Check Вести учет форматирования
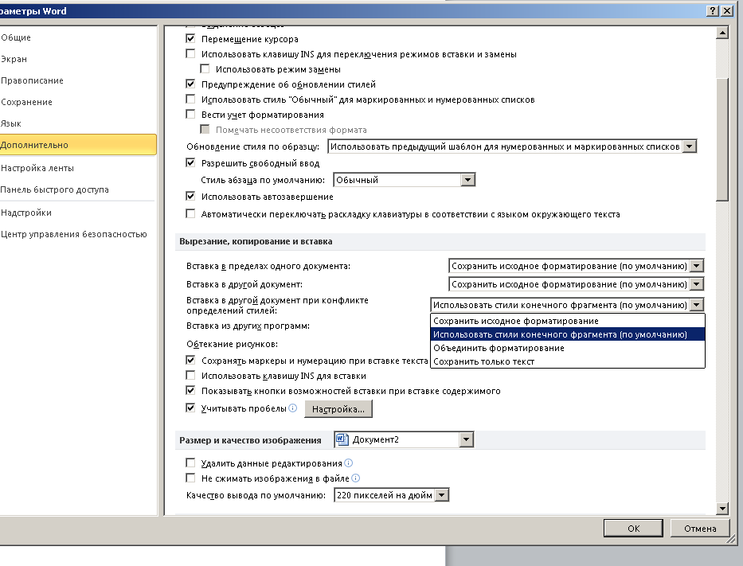The image size is (743, 566). (x=190, y=114)
